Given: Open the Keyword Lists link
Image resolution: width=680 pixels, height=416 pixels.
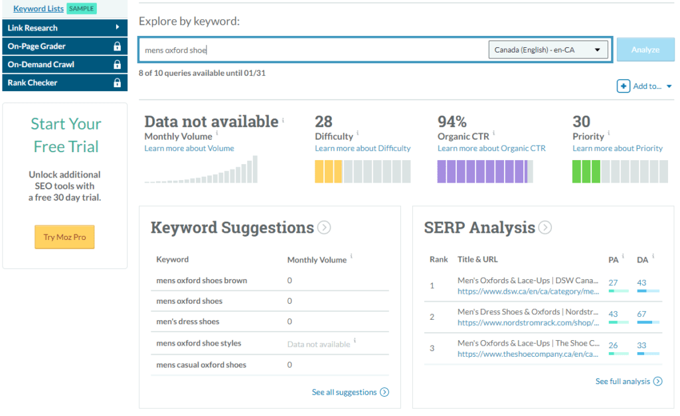Looking at the screenshot, I should pos(39,9).
